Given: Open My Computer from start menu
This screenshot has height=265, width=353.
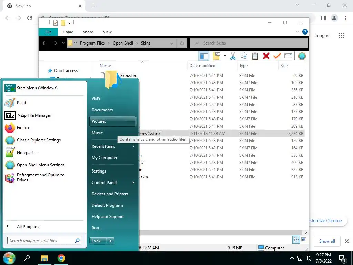Looking at the screenshot, I should (113, 158).
